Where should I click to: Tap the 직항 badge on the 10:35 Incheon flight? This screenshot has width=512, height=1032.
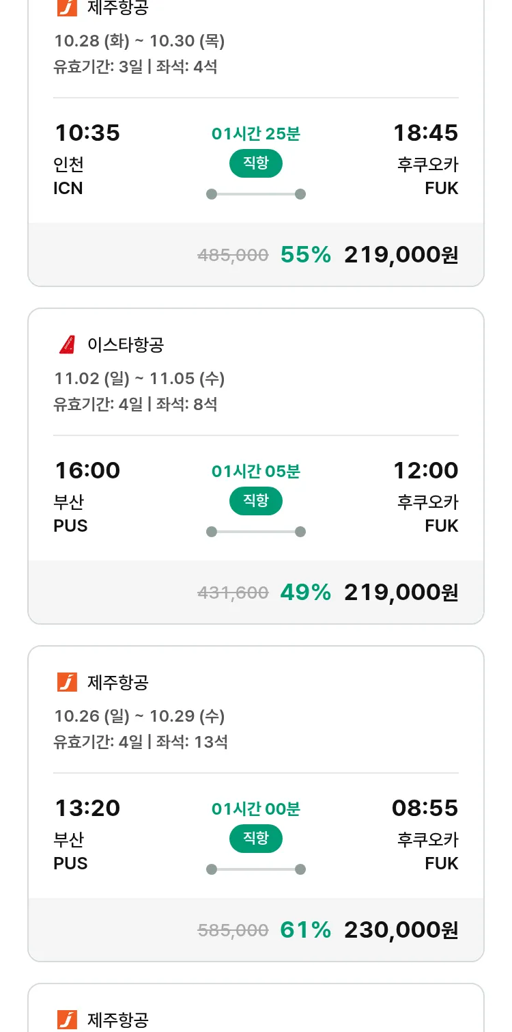(x=255, y=163)
